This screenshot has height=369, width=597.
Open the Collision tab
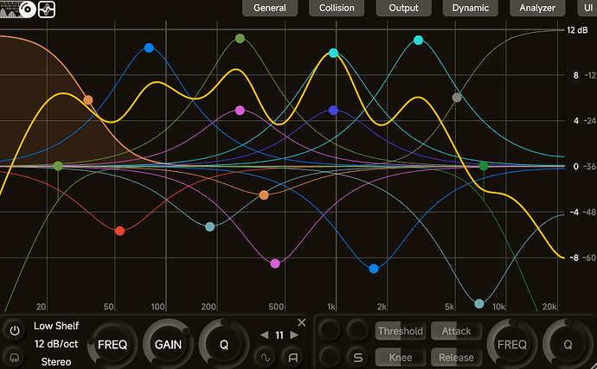[337, 8]
